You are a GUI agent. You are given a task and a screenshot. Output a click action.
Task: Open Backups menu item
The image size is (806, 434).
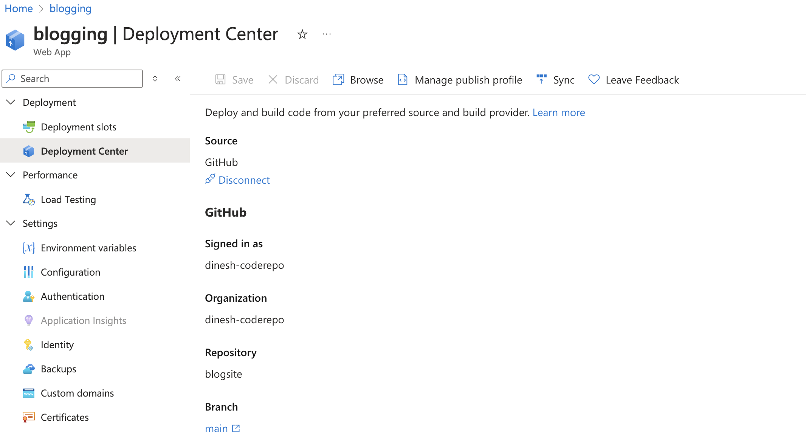95,369
